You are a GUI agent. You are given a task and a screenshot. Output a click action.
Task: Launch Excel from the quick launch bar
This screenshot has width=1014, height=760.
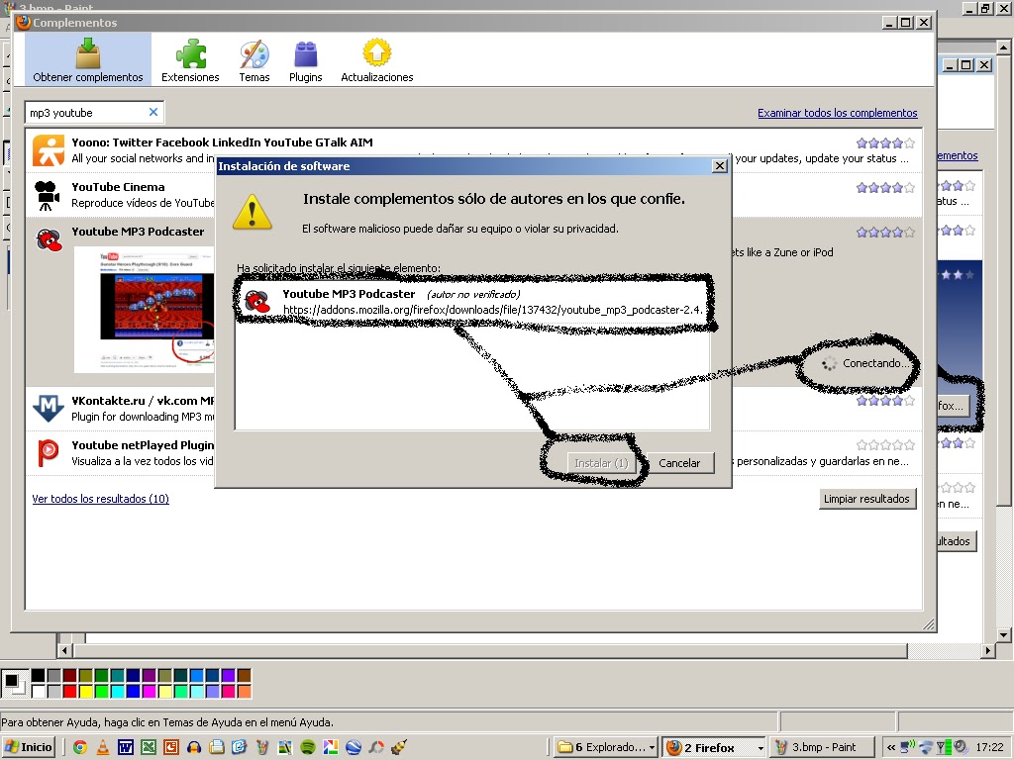[x=149, y=747]
